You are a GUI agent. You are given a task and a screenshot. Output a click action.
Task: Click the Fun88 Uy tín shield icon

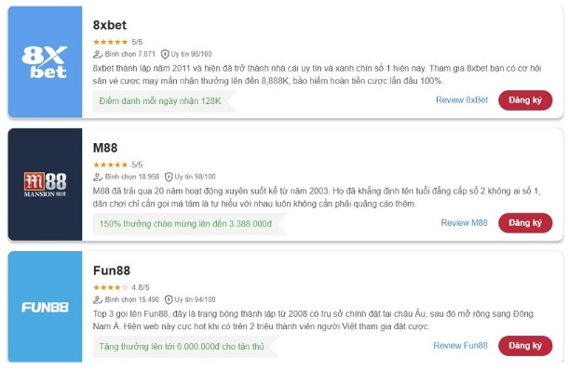click(169, 300)
